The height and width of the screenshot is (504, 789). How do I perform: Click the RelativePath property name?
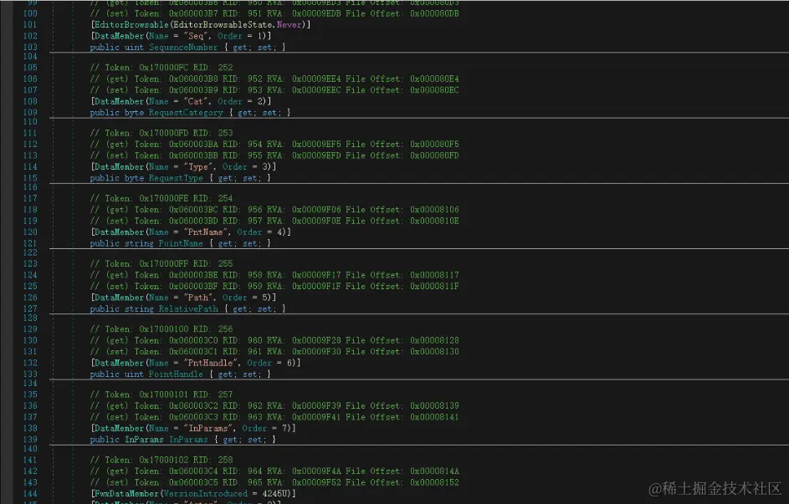[188, 308]
